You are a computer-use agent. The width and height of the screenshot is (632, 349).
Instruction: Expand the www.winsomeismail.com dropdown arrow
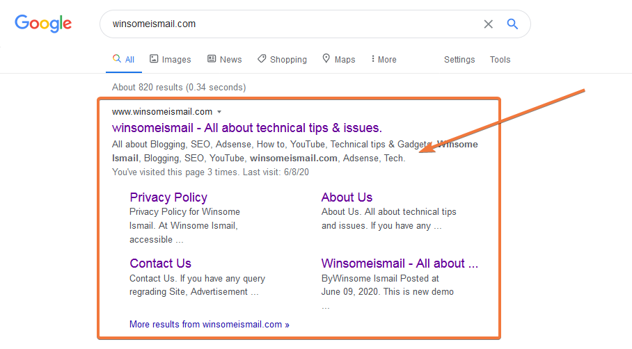[219, 111]
